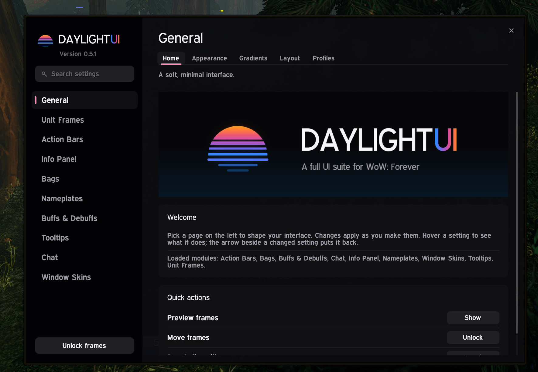Click the search magnifier icon
This screenshot has height=372, width=538.
point(44,74)
